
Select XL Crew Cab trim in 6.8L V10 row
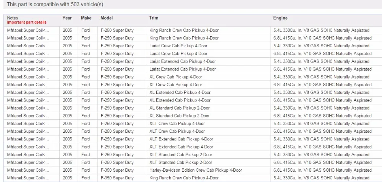coord(176,85)
